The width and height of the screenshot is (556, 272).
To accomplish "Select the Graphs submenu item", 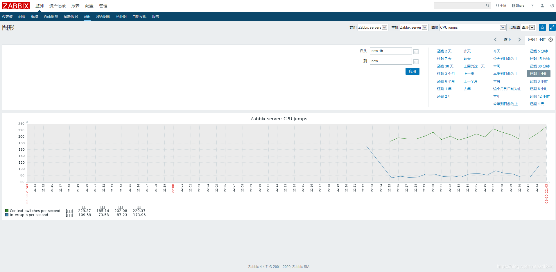I will pos(87,17).
